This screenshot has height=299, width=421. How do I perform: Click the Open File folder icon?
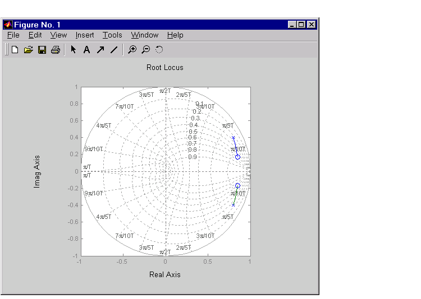[x=29, y=50]
